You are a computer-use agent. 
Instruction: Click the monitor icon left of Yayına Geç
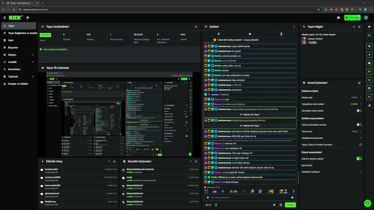point(338,18)
